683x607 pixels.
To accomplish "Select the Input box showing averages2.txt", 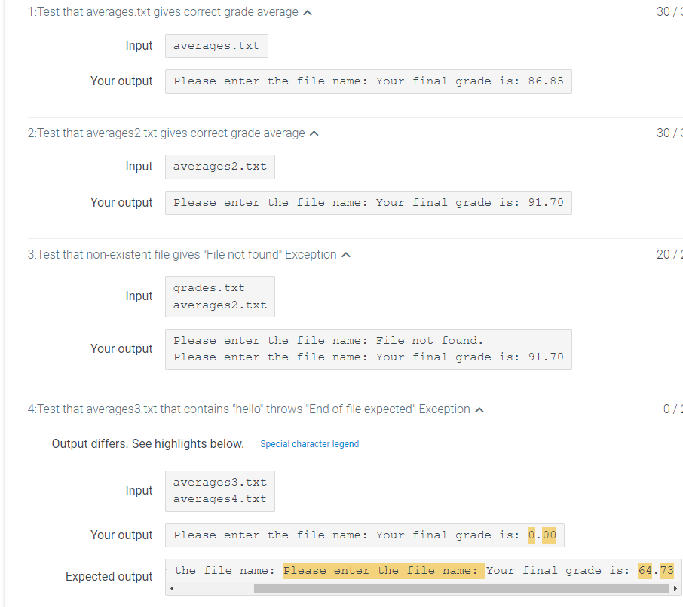I will [x=219, y=166].
